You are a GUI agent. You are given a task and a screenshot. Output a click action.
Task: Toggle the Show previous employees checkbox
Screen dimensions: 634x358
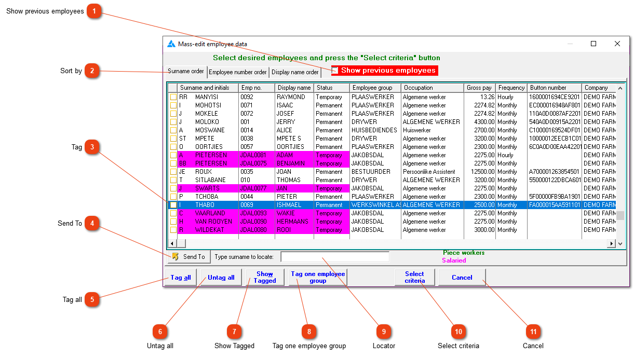[x=335, y=70]
